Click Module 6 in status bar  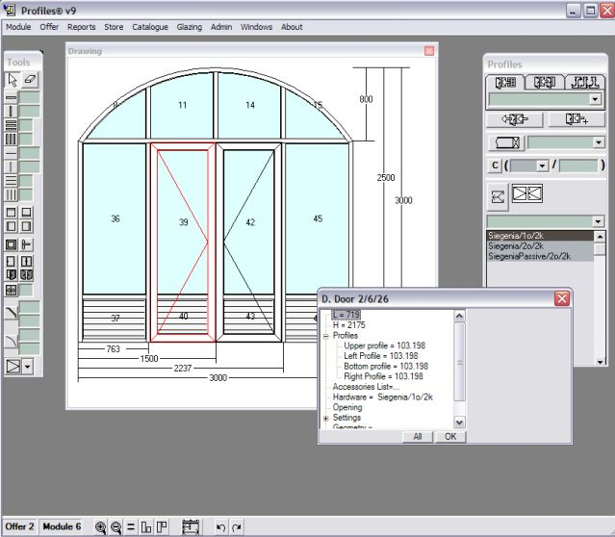click(62, 526)
